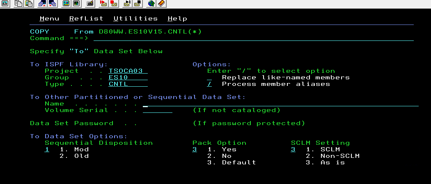Click the SCLM Setting selection field

point(293,150)
